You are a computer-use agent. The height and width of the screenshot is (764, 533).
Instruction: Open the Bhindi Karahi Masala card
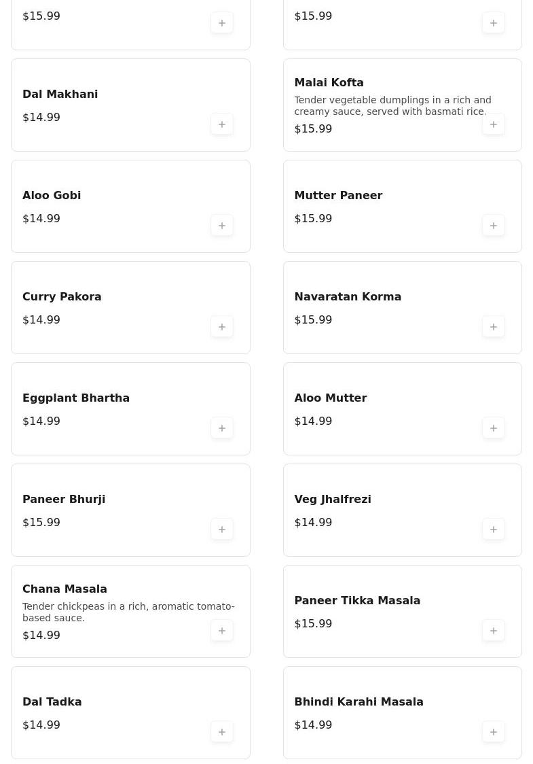pos(380,712)
